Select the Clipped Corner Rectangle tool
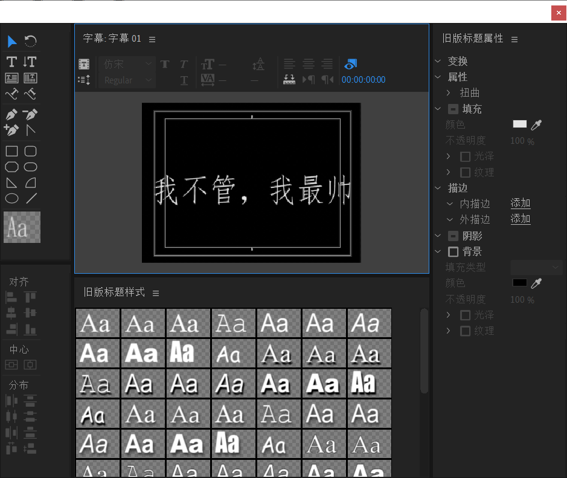This screenshot has width=567, height=478. tap(11, 167)
